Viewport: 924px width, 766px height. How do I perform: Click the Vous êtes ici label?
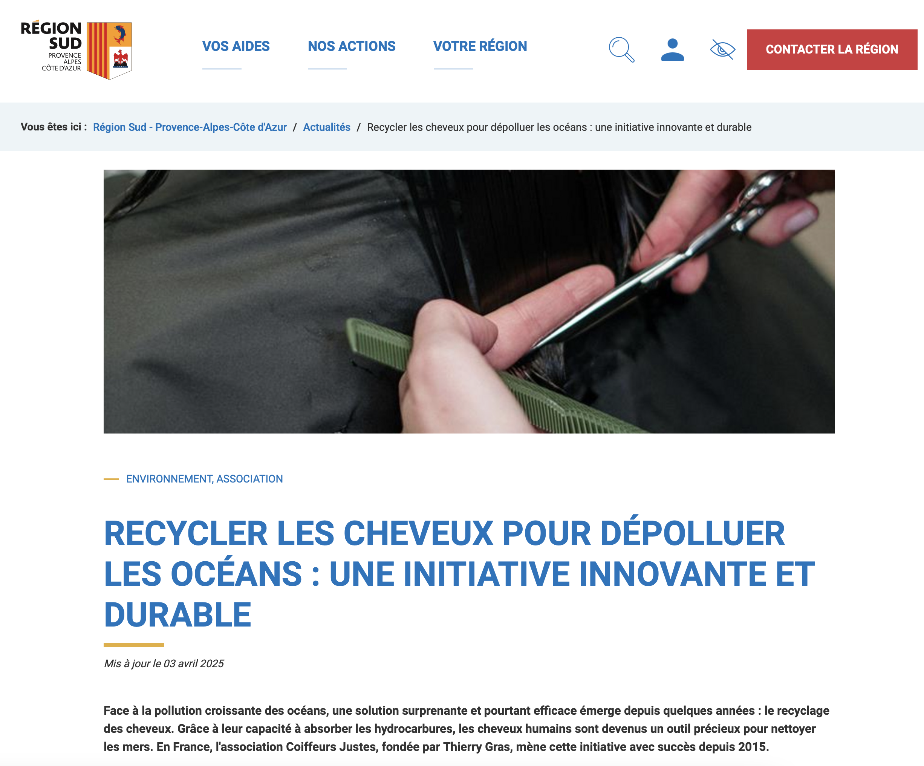click(x=54, y=127)
